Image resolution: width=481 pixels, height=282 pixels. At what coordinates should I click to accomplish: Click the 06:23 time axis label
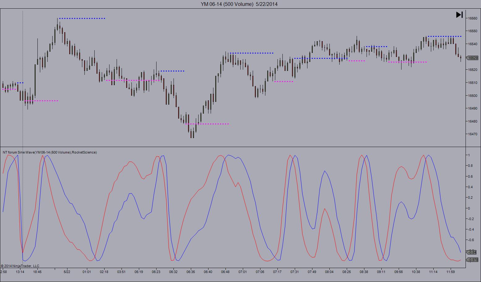coord(156,272)
